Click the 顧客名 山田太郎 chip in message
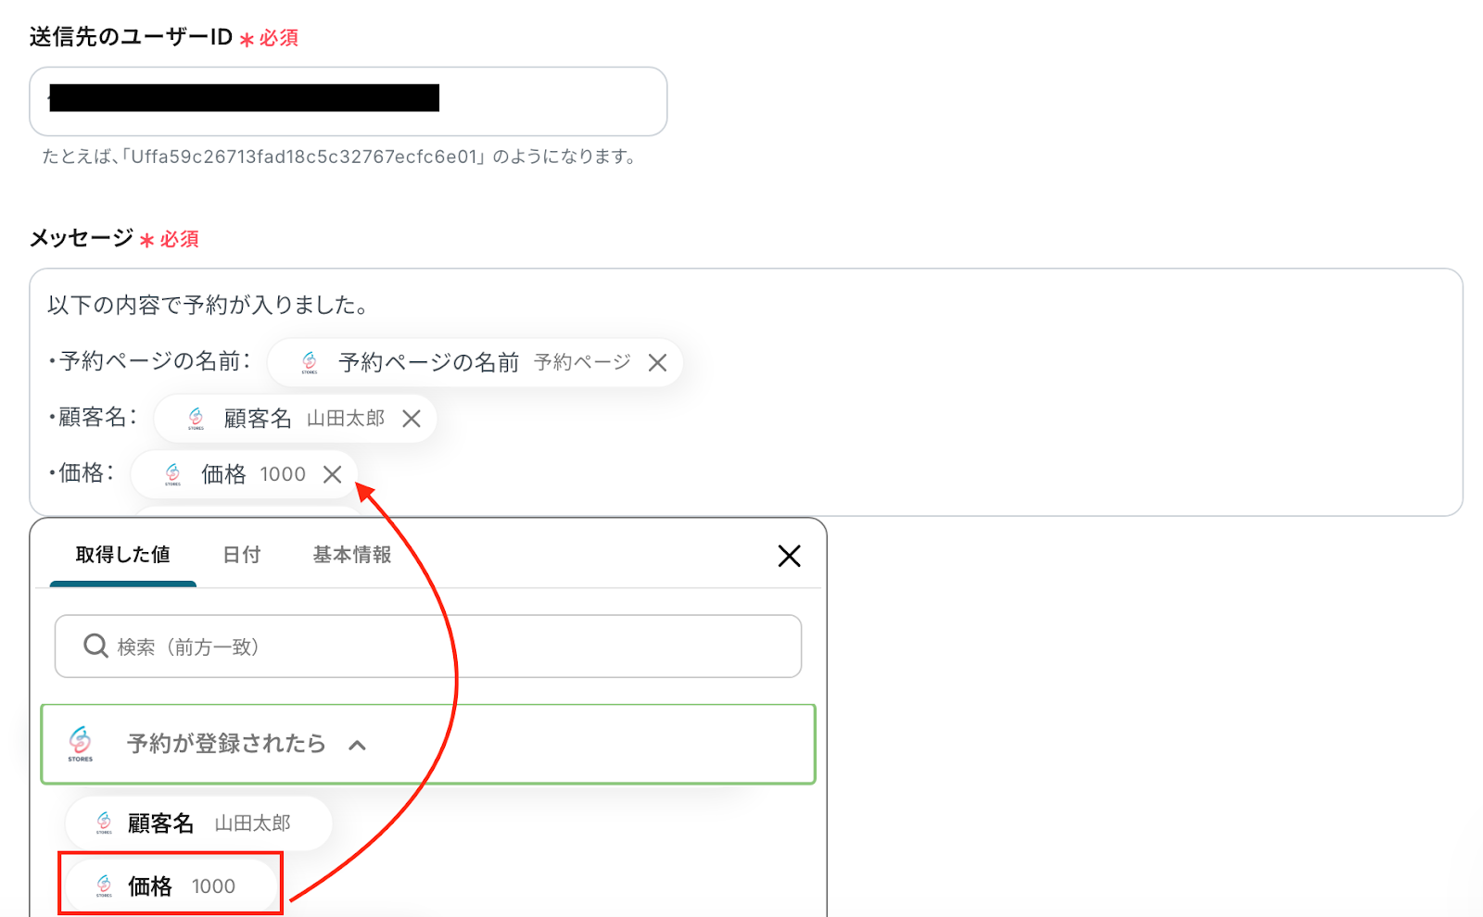Image resolution: width=1483 pixels, height=917 pixels. point(296,419)
